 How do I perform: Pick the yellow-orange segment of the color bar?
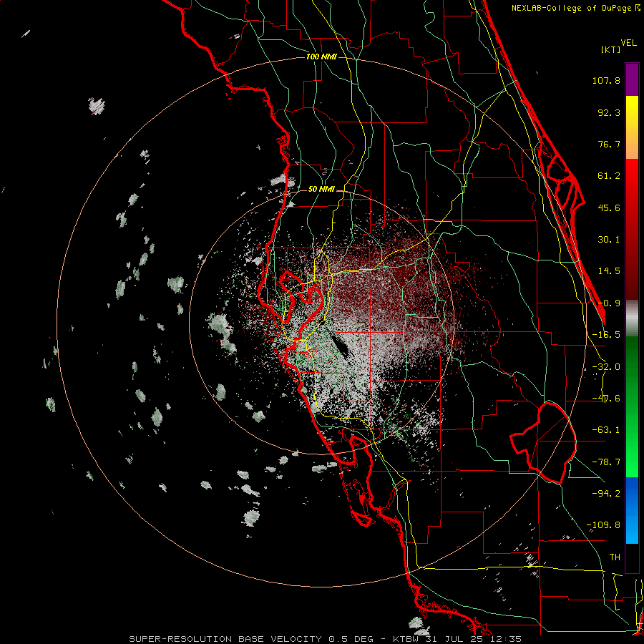pyautogui.click(x=632, y=127)
